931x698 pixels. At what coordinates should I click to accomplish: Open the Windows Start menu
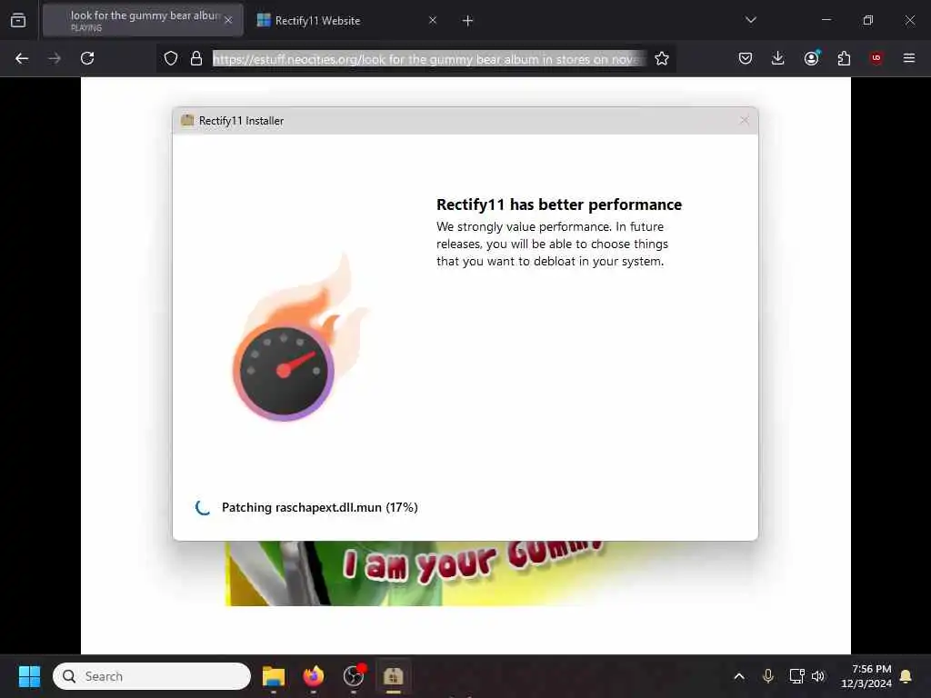click(x=29, y=676)
